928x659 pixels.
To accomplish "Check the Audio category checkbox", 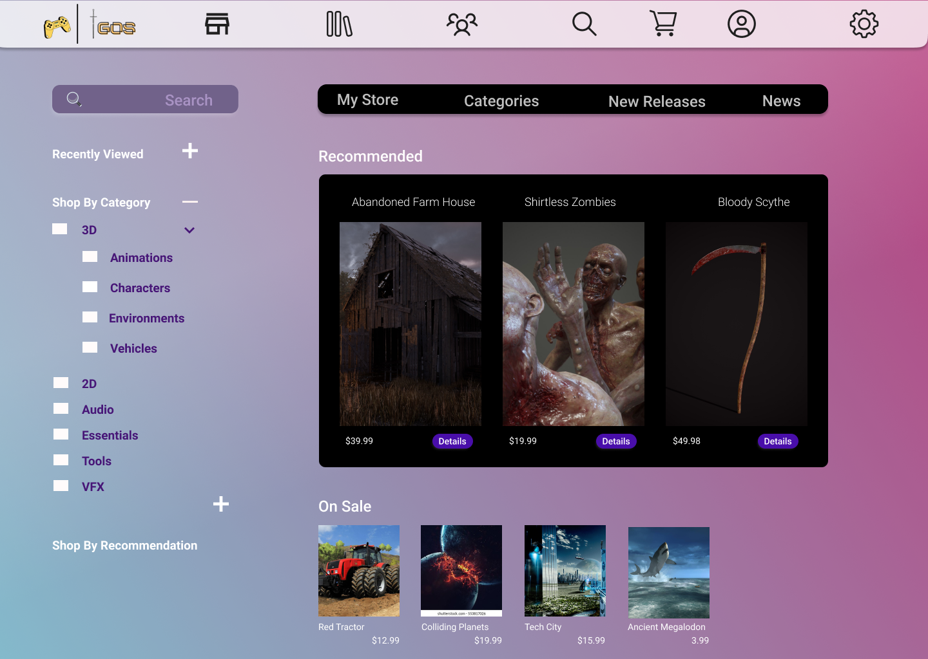I will click(x=61, y=409).
